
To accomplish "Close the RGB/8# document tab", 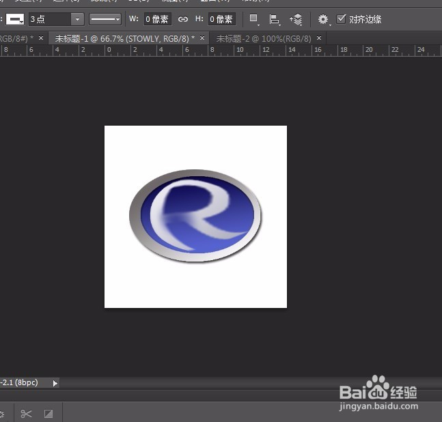I will [41, 38].
